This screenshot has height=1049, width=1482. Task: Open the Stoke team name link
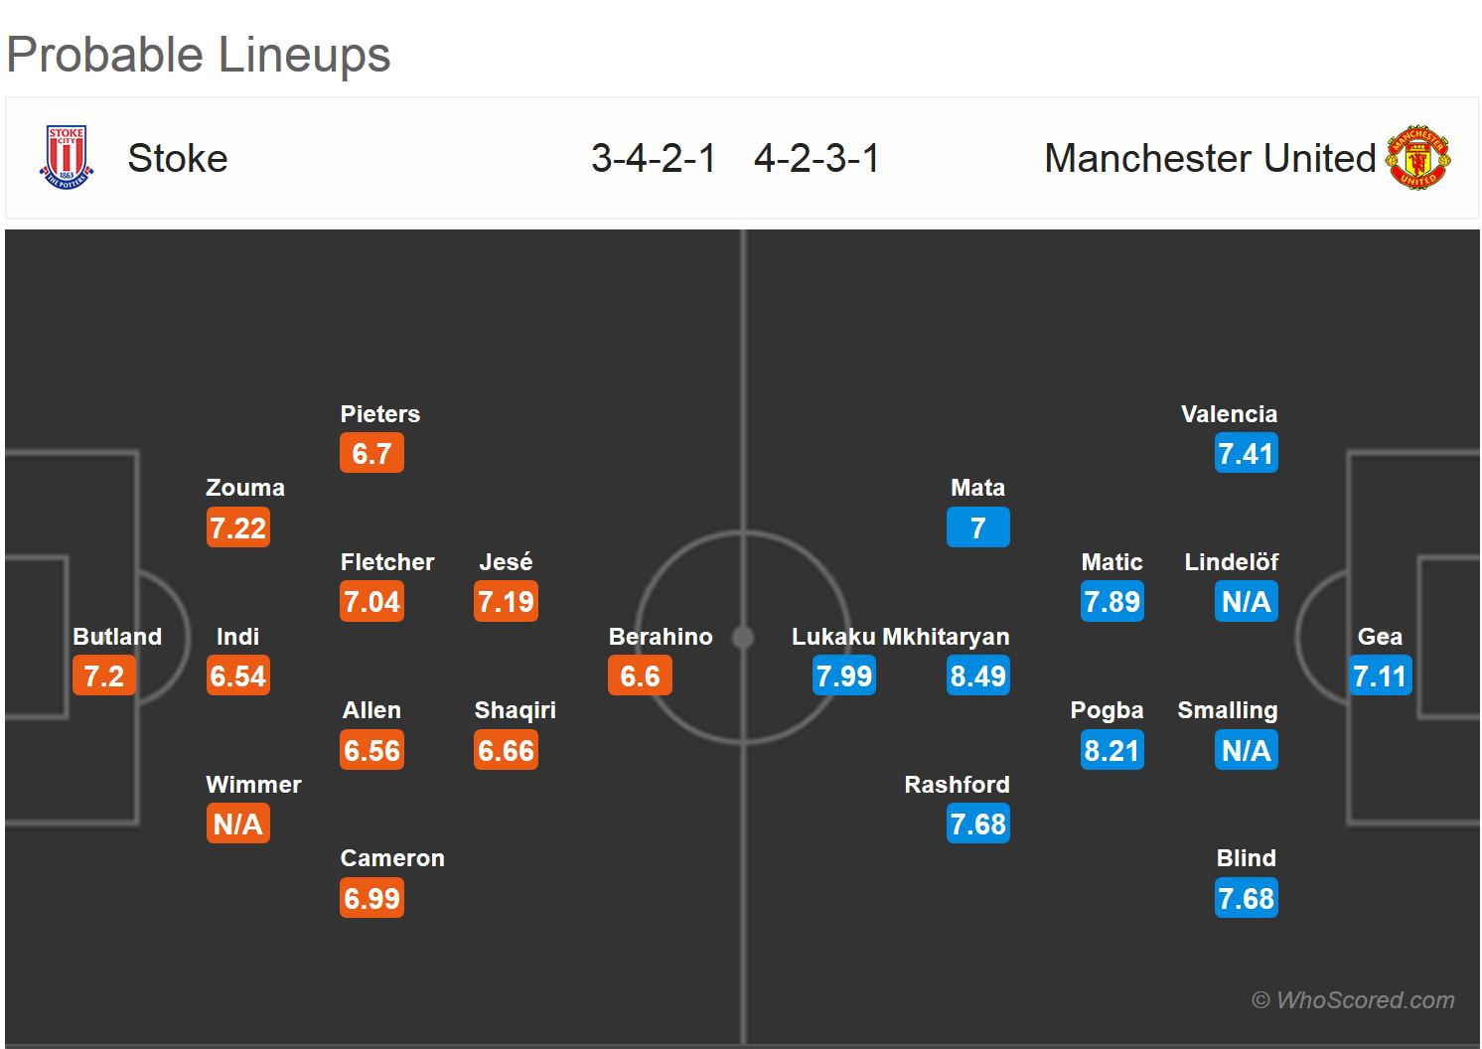(x=178, y=159)
